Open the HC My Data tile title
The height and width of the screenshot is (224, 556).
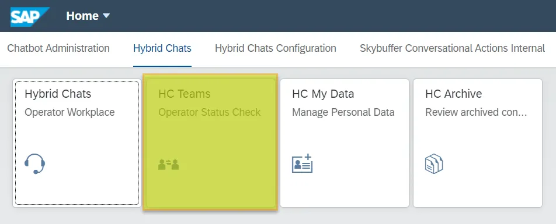point(323,94)
